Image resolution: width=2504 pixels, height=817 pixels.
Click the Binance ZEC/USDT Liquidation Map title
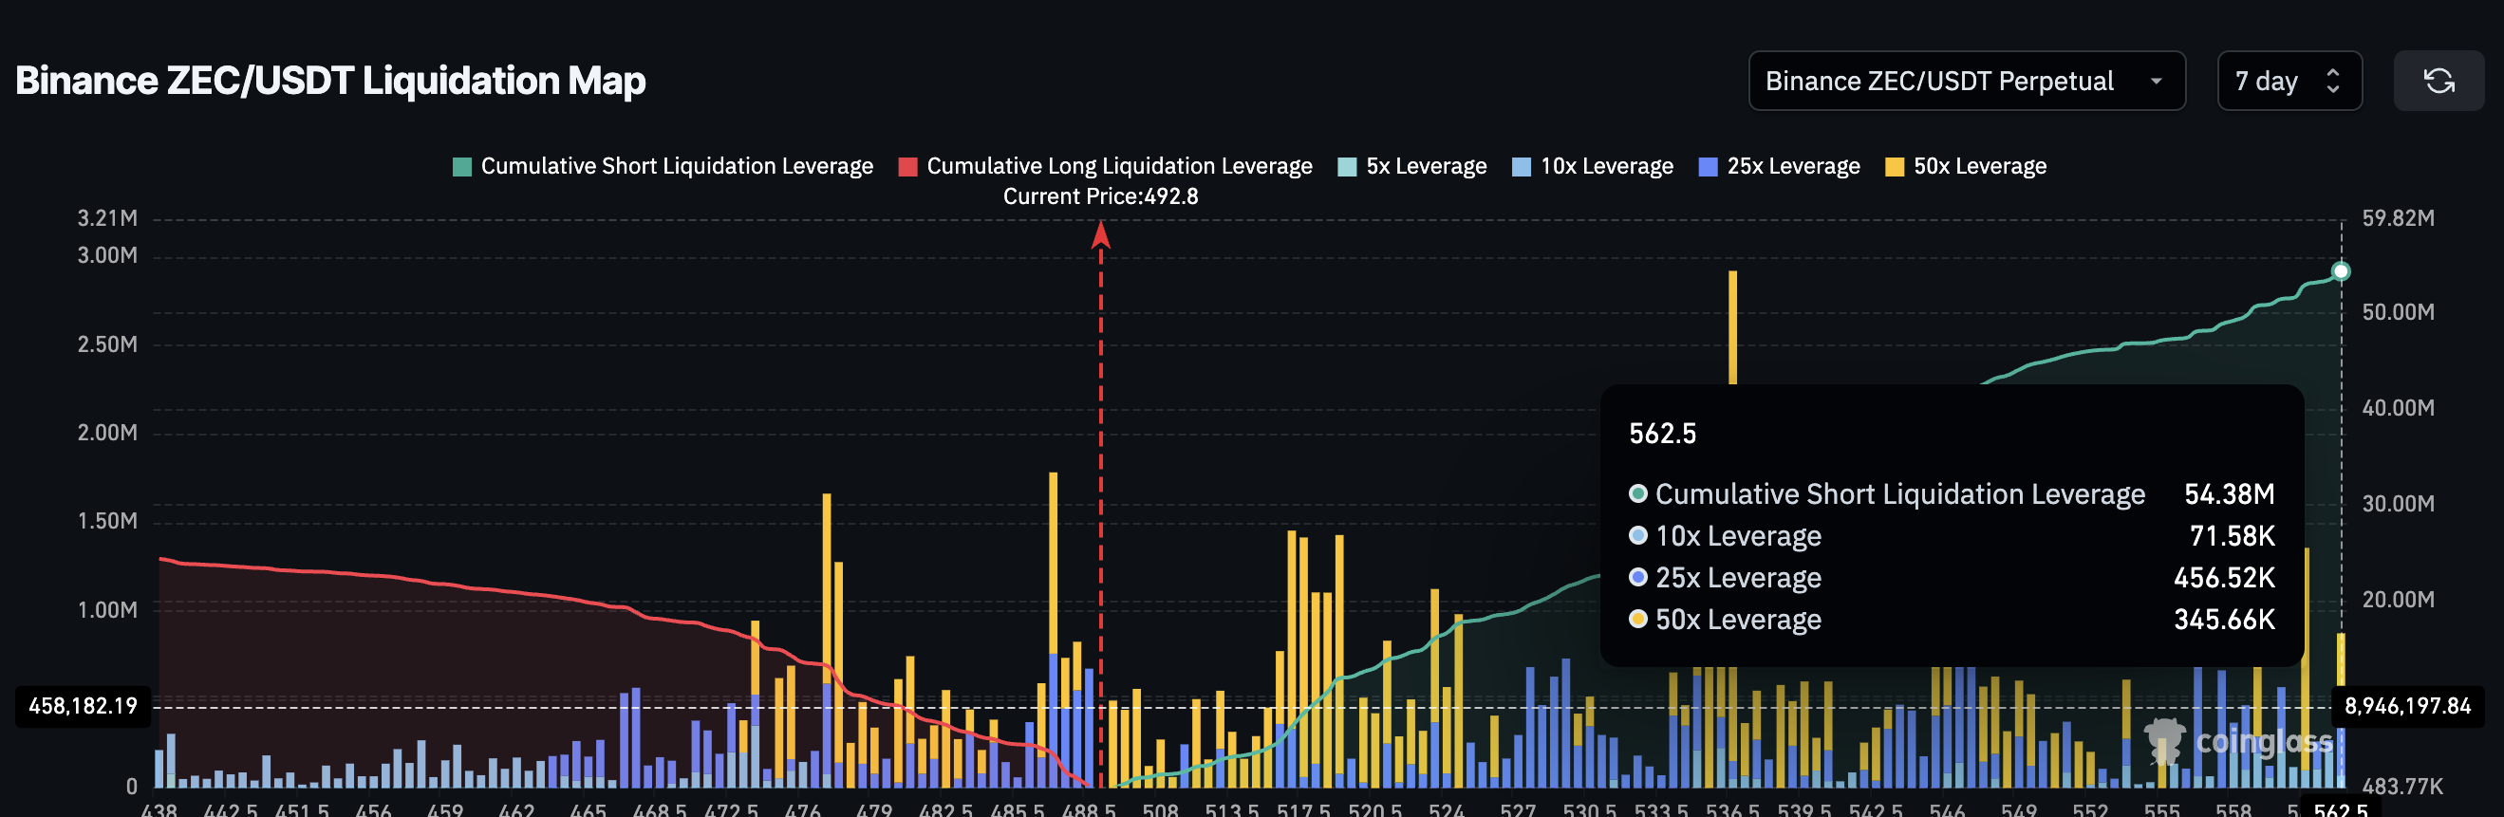point(330,81)
